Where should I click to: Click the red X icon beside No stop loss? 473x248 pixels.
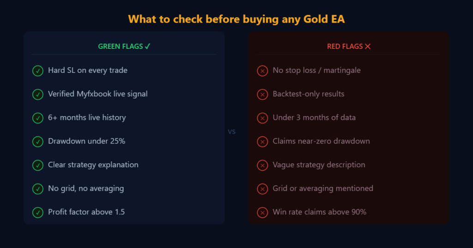(262, 71)
